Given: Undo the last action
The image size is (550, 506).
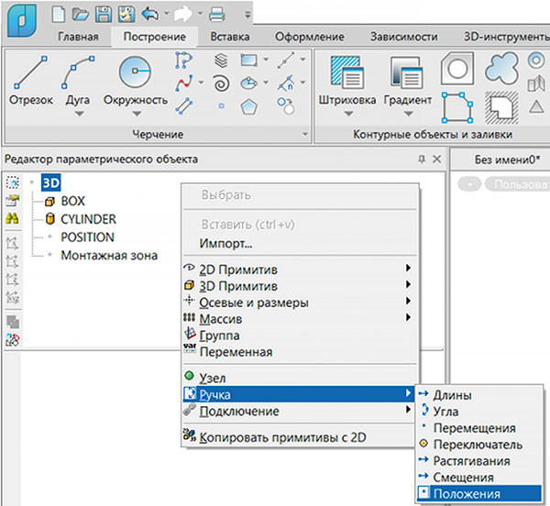Looking at the screenshot, I should (x=149, y=15).
